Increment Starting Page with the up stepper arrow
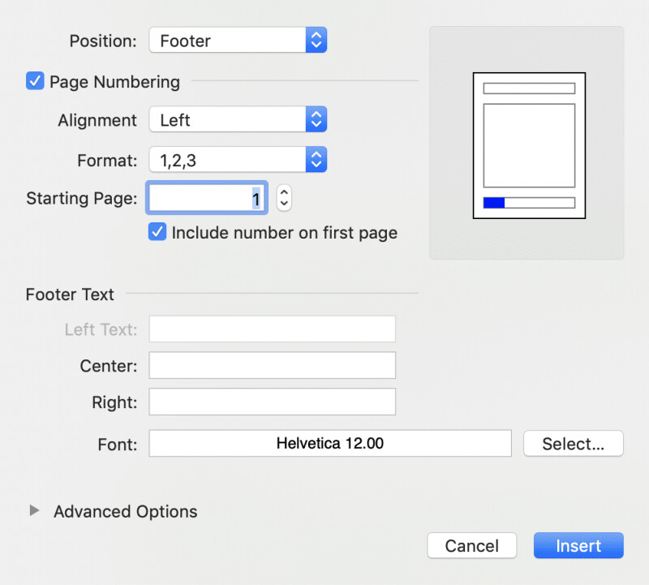Screen dimensions: 649x585 (x=283, y=192)
